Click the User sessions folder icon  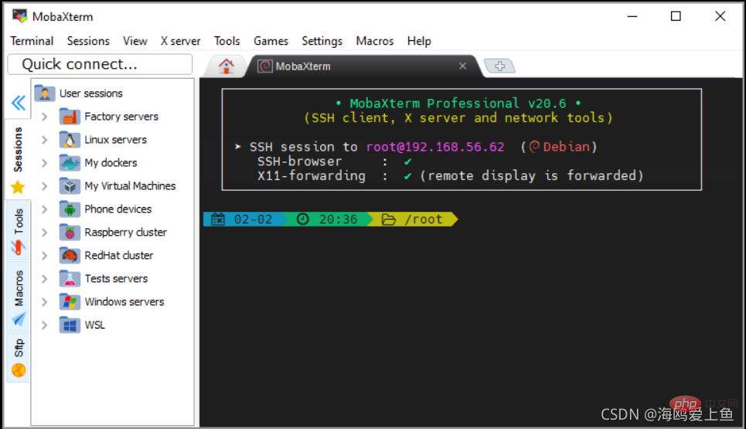click(45, 94)
